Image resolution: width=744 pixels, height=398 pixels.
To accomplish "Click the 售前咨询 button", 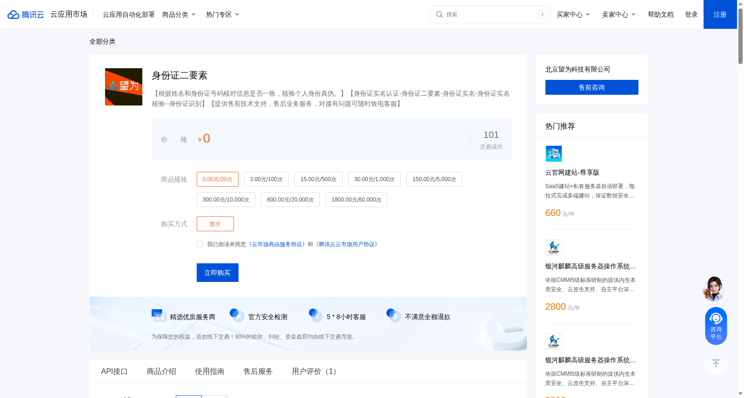I will coord(591,87).
